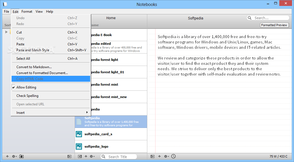This screenshot has width=294, height=162.
Task: Close the open Edit menu
Action: (x=16, y=12)
